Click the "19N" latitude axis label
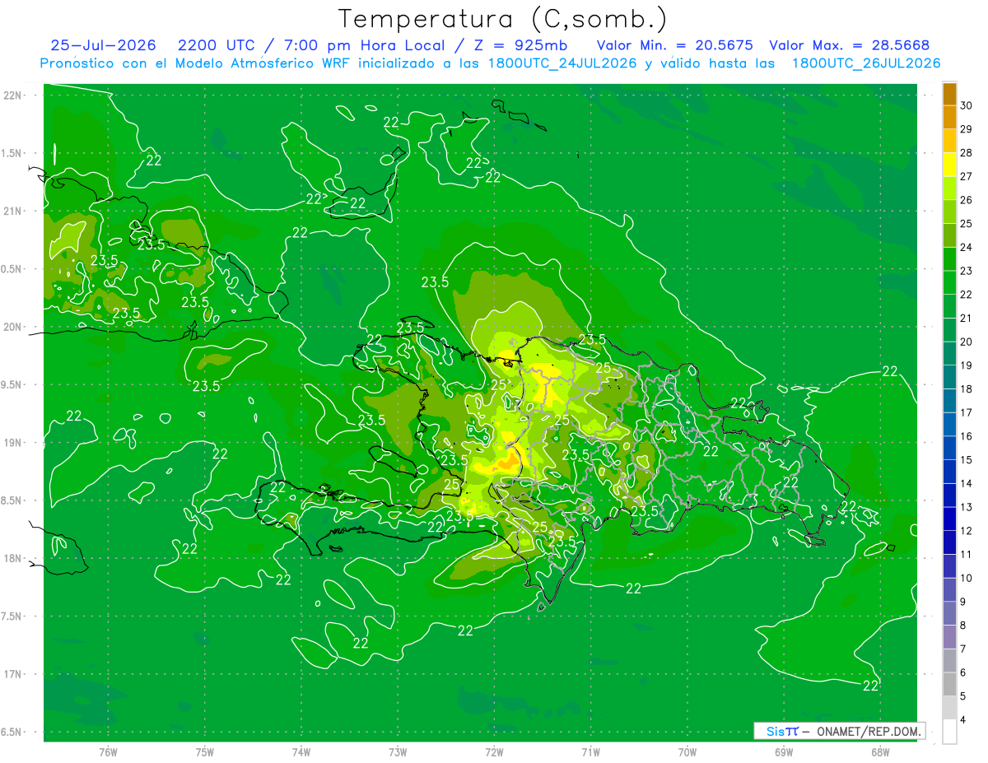The image size is (988, 763). point(13,443)
